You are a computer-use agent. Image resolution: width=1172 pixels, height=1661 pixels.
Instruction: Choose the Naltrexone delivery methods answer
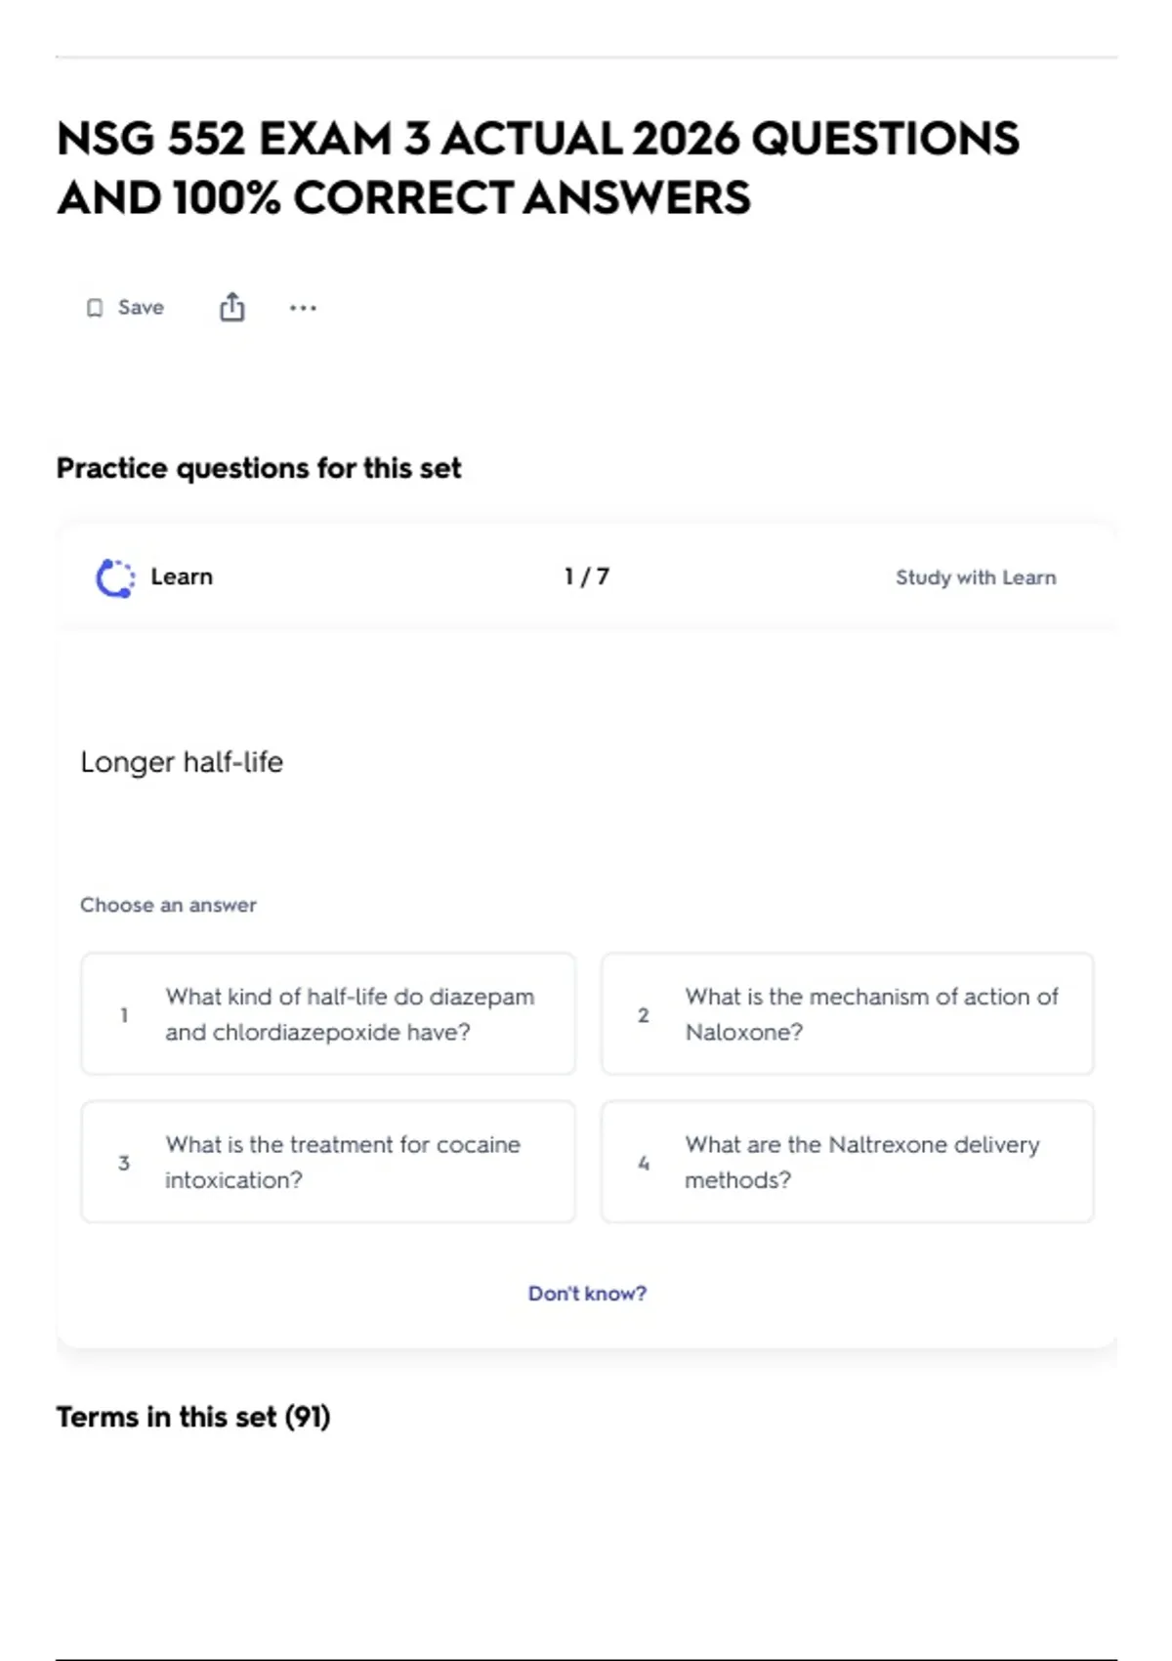[x=848, y=1162]
